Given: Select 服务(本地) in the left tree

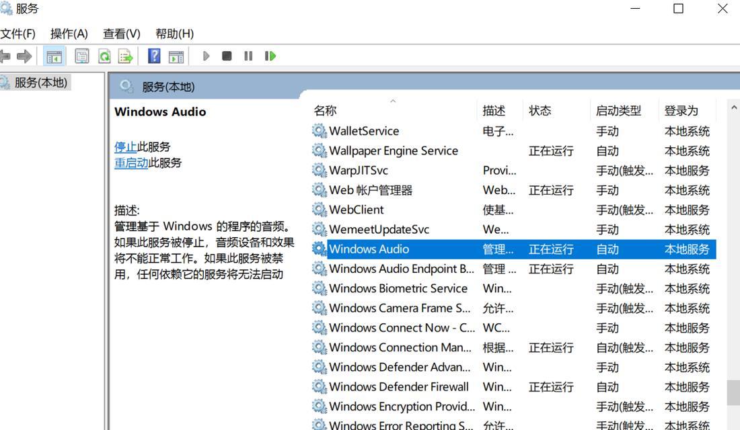Looking at the screenshot, I should pyautogui.click(x=40, y=83).
